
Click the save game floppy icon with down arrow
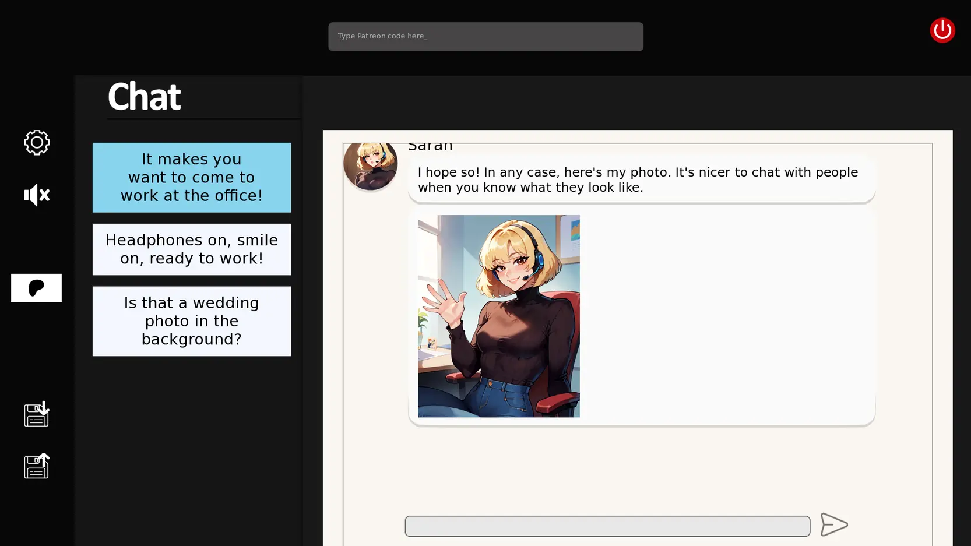[x=37, y=414]
